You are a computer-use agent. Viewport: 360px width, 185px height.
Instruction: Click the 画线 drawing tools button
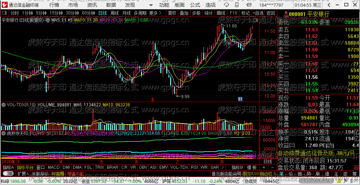click(x=221, y=13)
